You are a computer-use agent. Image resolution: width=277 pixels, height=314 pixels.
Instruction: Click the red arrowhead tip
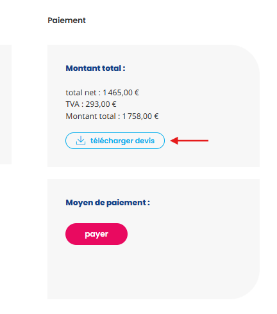coord(172,141)
